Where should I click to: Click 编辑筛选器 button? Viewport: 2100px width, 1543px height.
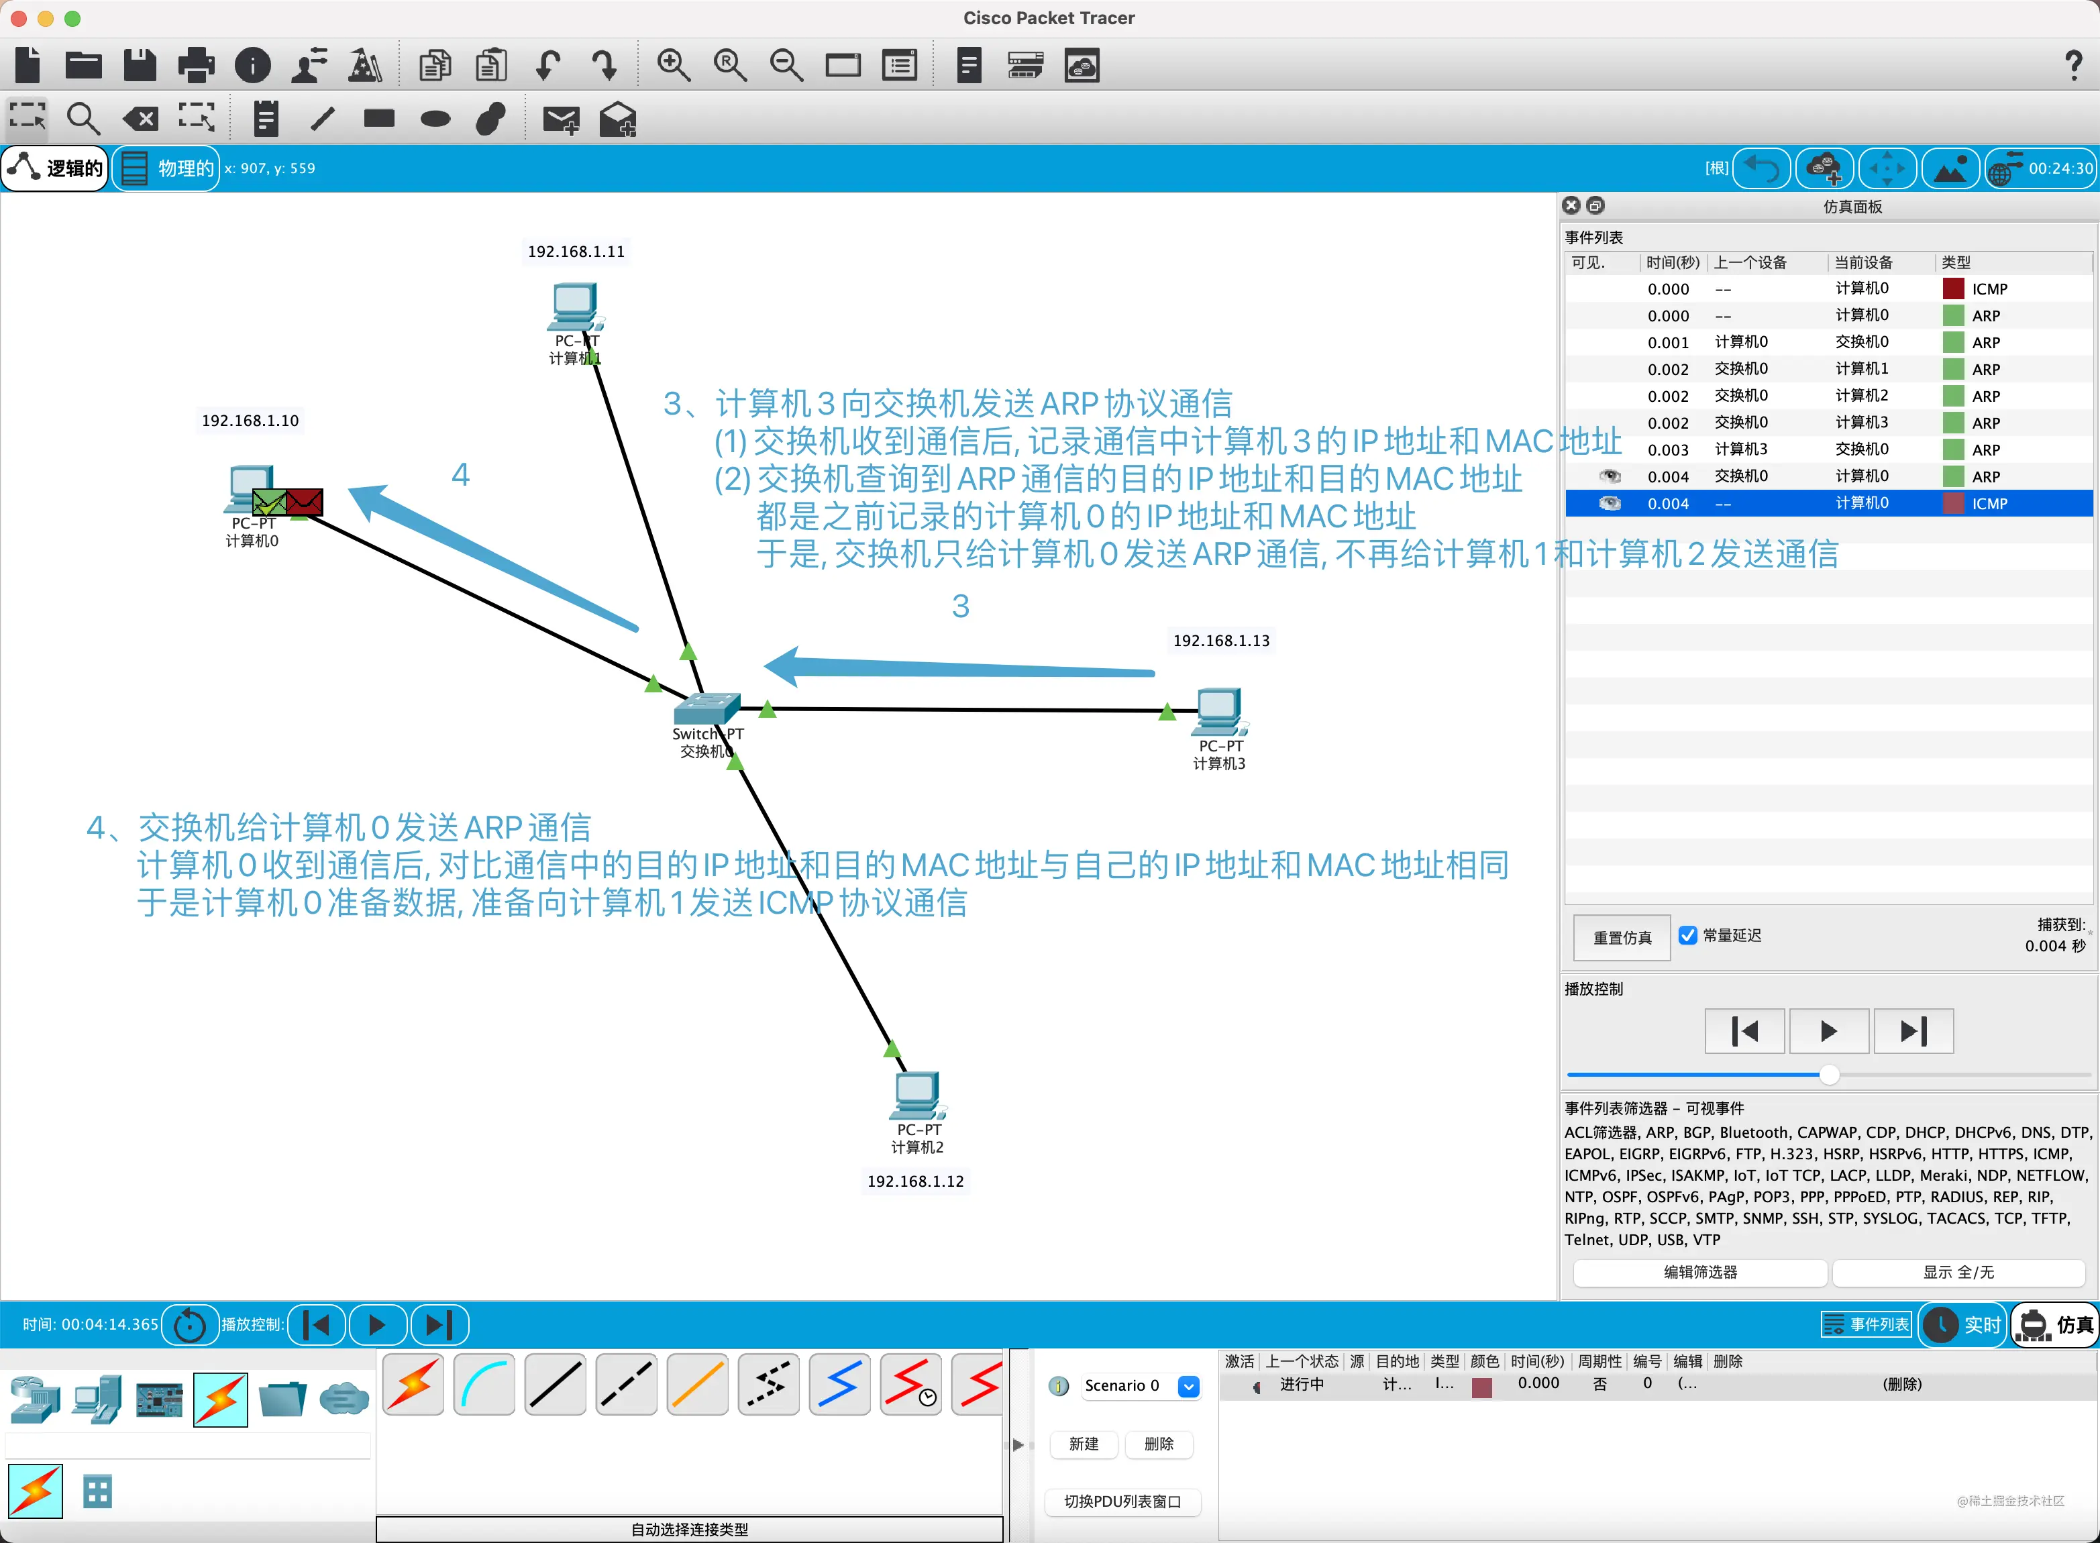pyautogui.click(x=1700, y=1272)
